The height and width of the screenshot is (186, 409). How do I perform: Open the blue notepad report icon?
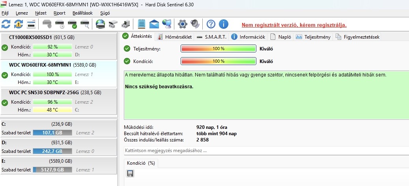tap(141, 24)
